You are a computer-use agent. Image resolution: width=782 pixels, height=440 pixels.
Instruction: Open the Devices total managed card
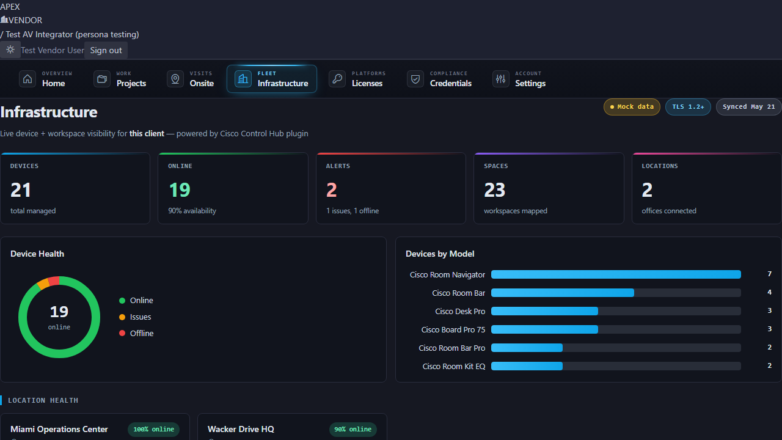(75, 188)
